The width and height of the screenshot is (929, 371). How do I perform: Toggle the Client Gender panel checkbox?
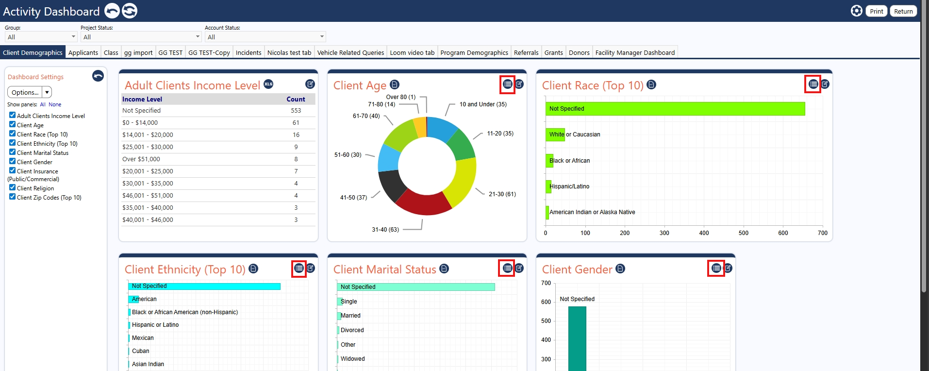click(x=13, y=161)
